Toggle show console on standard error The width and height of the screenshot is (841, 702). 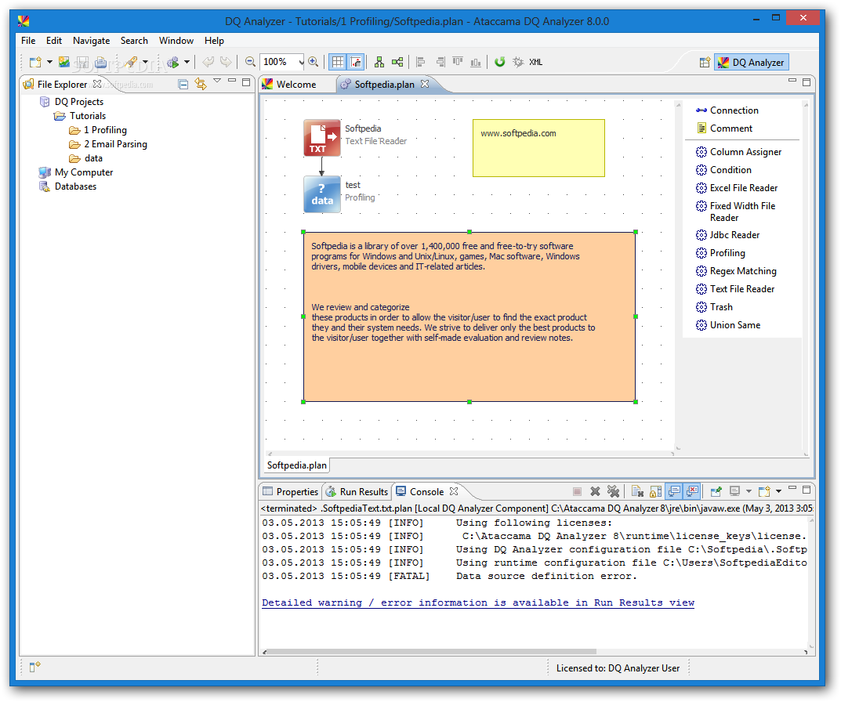(x=692, y=491)
